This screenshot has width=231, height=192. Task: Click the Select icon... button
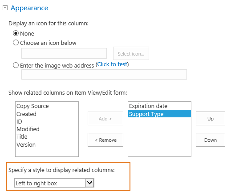point(131,53)
